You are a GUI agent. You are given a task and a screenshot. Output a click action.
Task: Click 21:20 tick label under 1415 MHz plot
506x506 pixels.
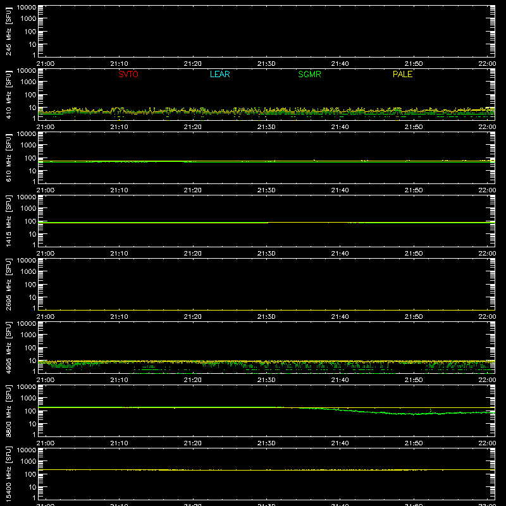(x=193, y=254)
